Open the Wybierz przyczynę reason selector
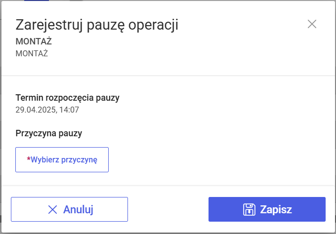Viewport: 336px width, 234px height. point(62,159)
